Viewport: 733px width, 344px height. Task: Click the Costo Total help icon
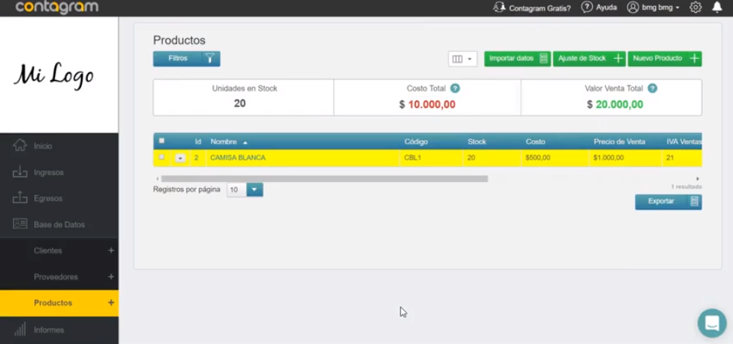click(x=455, y=89)
